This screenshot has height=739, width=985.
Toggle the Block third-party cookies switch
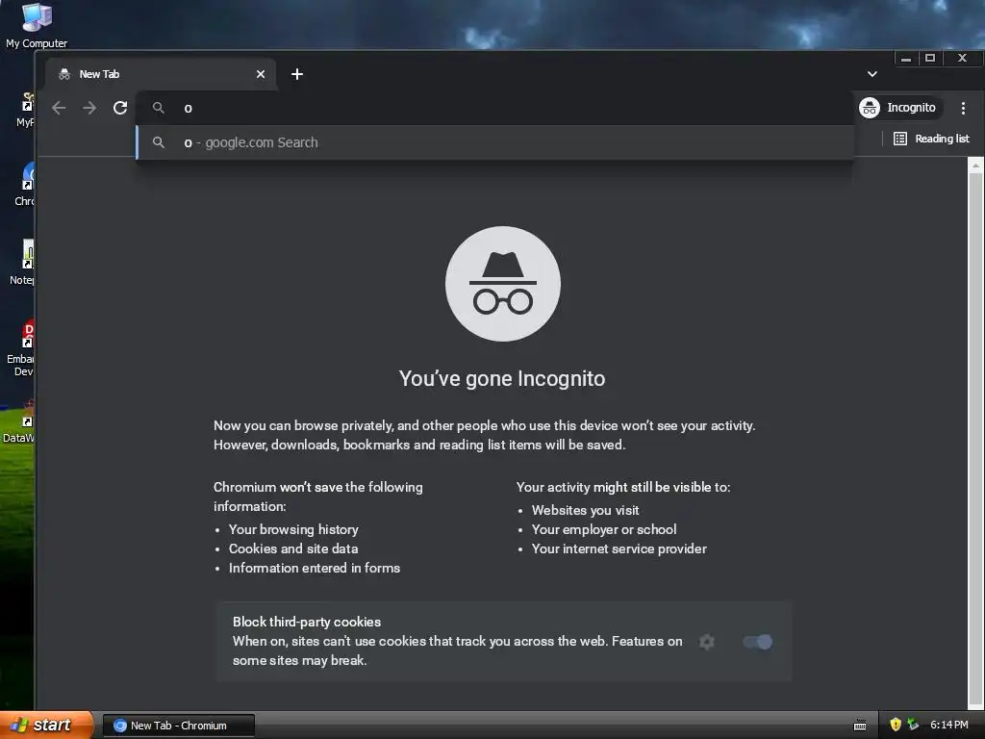(x=758, y=642)
